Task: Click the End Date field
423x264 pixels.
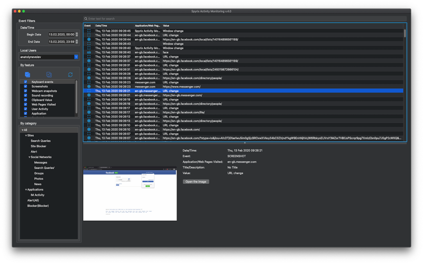Action: (x=61, y=42)
